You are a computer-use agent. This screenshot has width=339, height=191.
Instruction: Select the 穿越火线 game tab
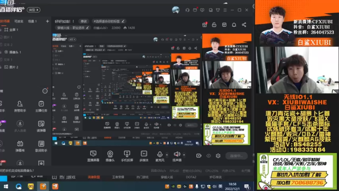[167, 177]
